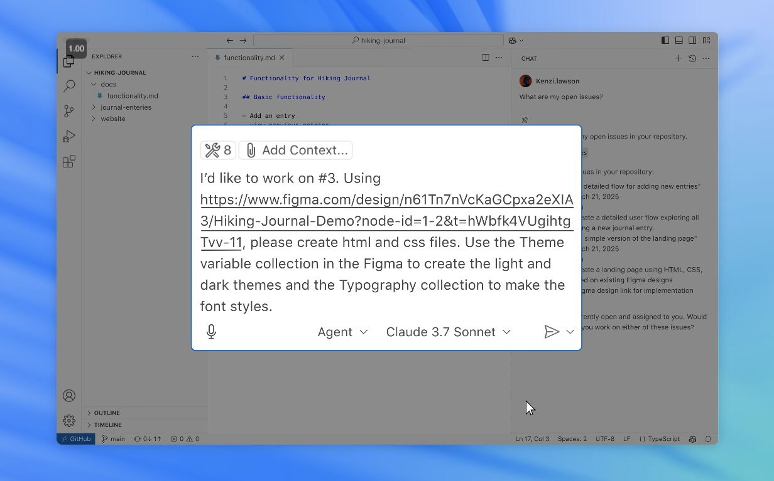Screen dimensions: 774x481
Task: Open Explorer's more actions ellipsis
Action: point(195,56)
